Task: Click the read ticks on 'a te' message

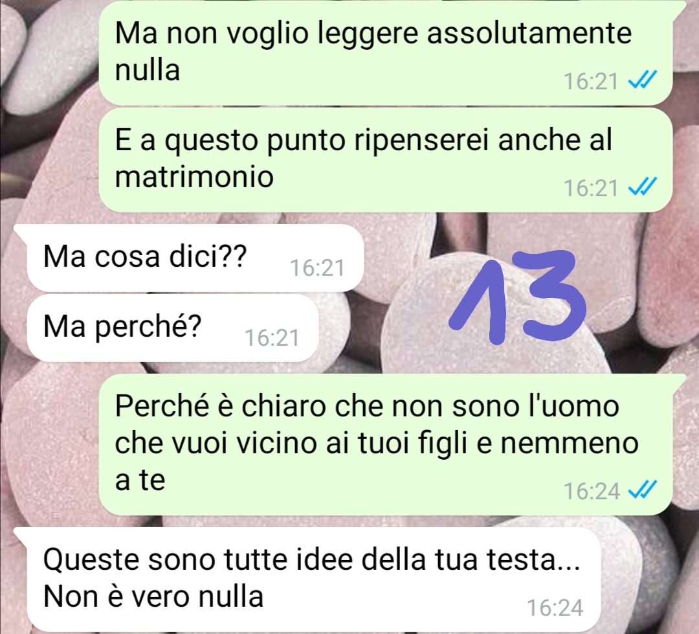Action: (x=641, y=490)
